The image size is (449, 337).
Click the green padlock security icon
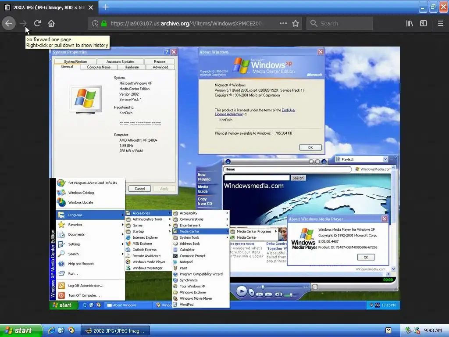pyautogui.click(x=104, y=23)
